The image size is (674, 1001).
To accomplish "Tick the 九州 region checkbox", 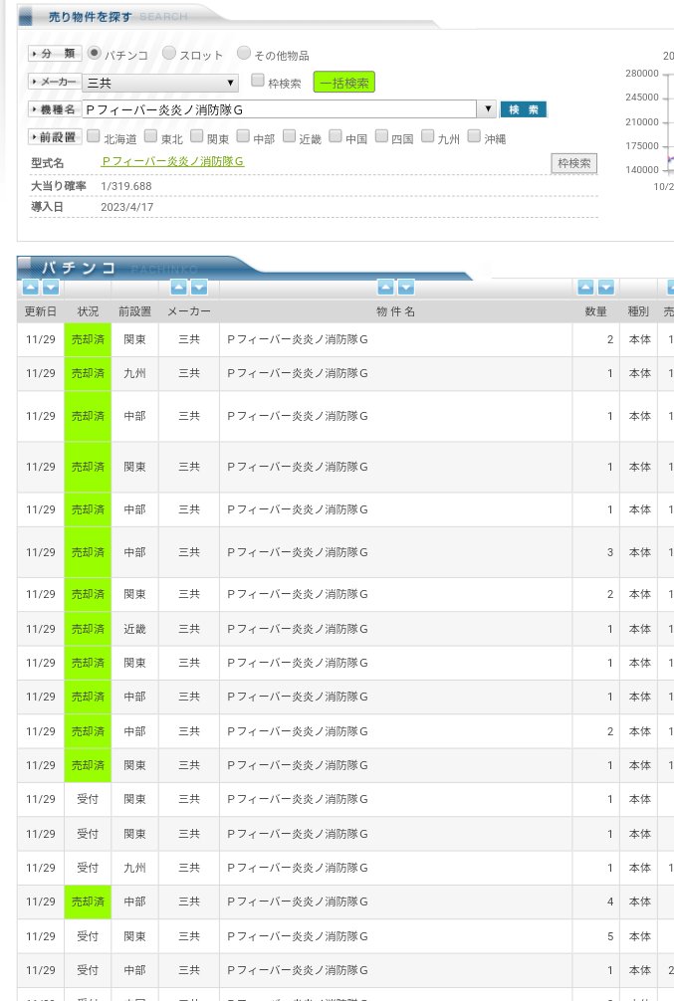I will pyautogui.click(x=427, y=136).
